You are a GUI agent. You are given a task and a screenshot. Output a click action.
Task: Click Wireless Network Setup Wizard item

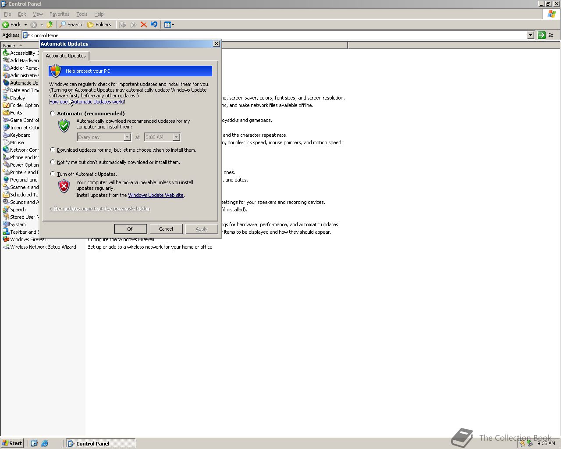coord(39,247)
